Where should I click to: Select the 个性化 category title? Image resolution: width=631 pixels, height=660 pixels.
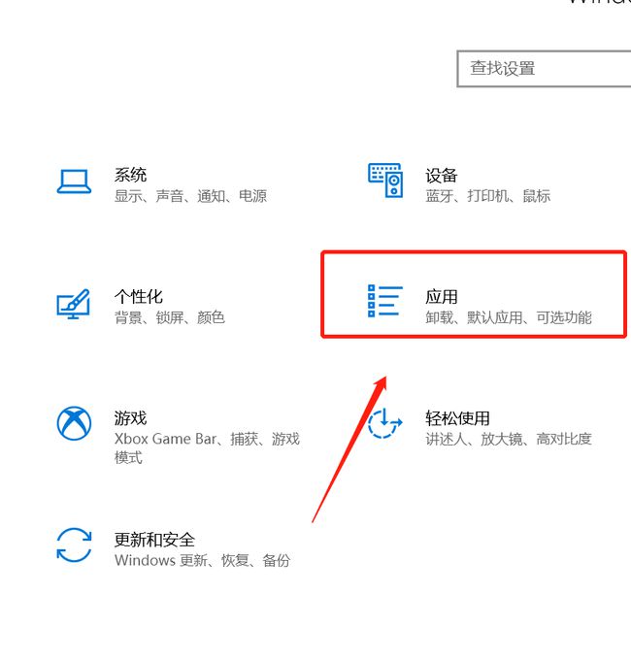[138, 296]
